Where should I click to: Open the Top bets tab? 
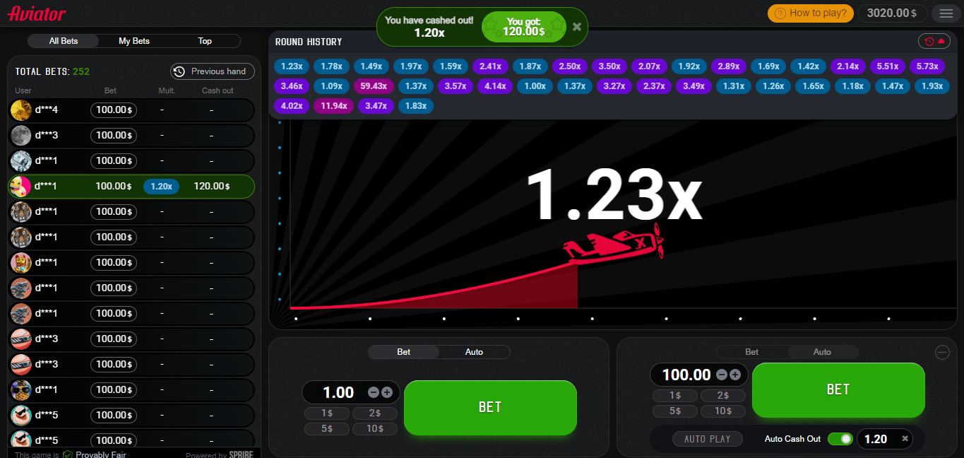(x=204, y=41)
